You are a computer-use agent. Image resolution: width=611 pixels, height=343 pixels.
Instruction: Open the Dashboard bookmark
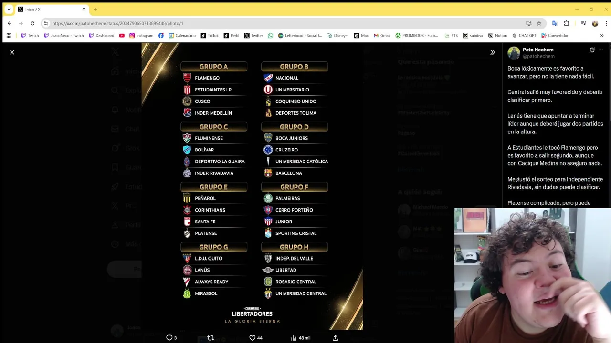click(x=101, y=35)
